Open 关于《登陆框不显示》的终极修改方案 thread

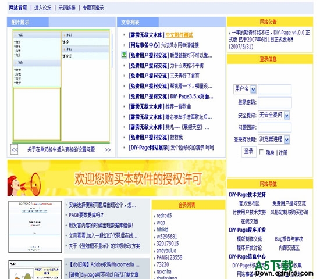104,246
